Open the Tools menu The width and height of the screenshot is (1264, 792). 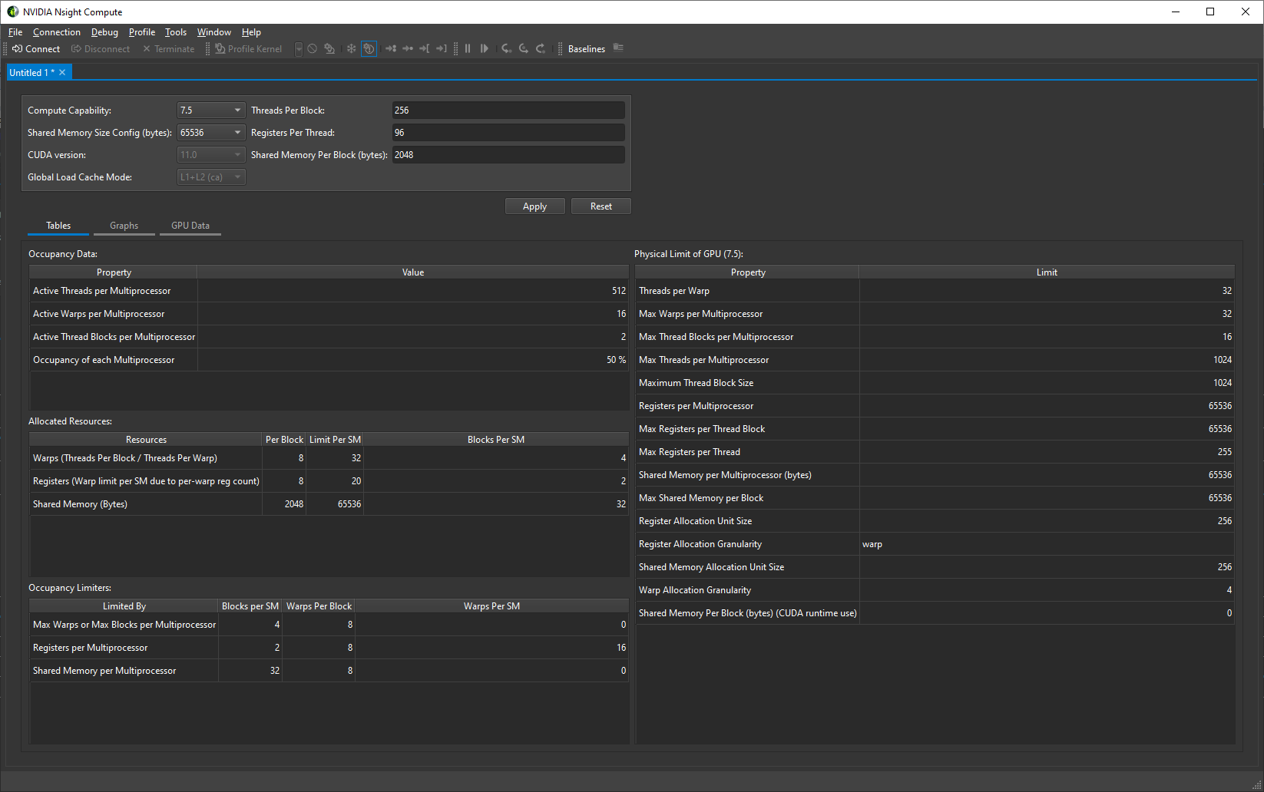coord(176,32)
